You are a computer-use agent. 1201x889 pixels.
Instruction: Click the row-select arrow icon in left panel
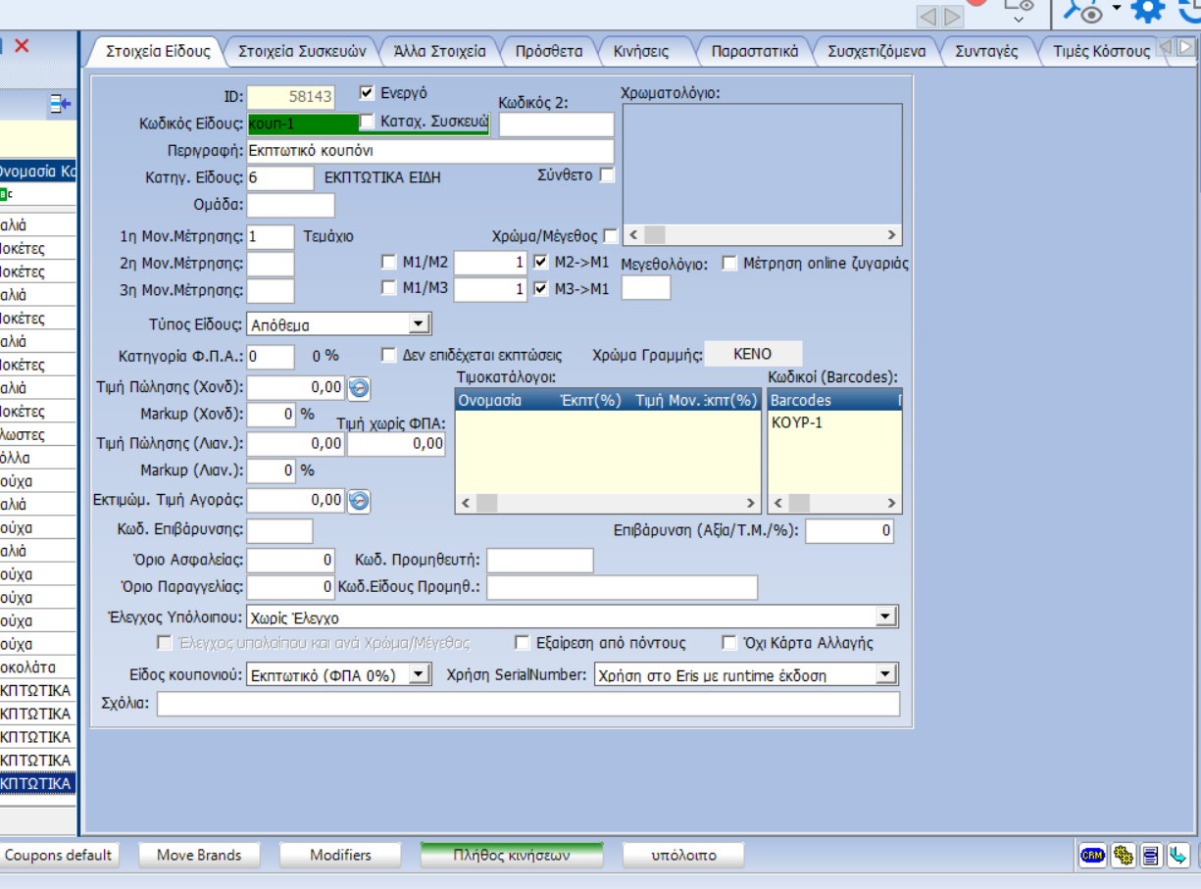[x=61, y=103]
